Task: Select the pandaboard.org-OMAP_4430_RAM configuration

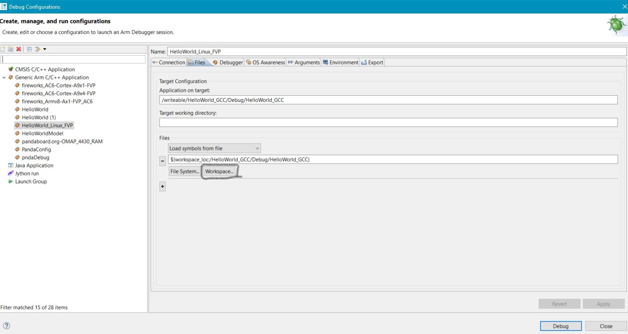Action: [63, 141]
